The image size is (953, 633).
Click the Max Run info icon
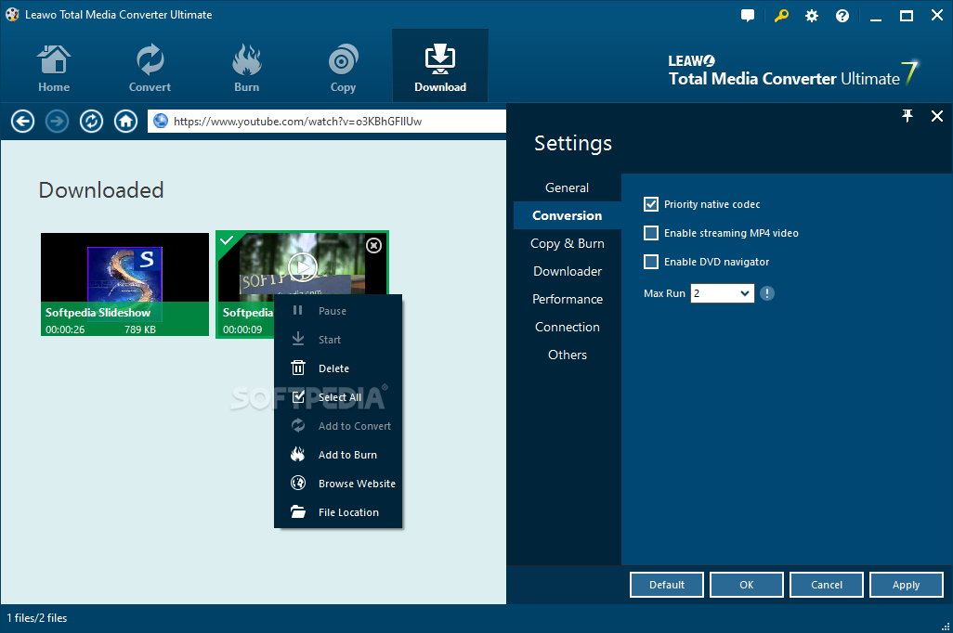point(767,293)
